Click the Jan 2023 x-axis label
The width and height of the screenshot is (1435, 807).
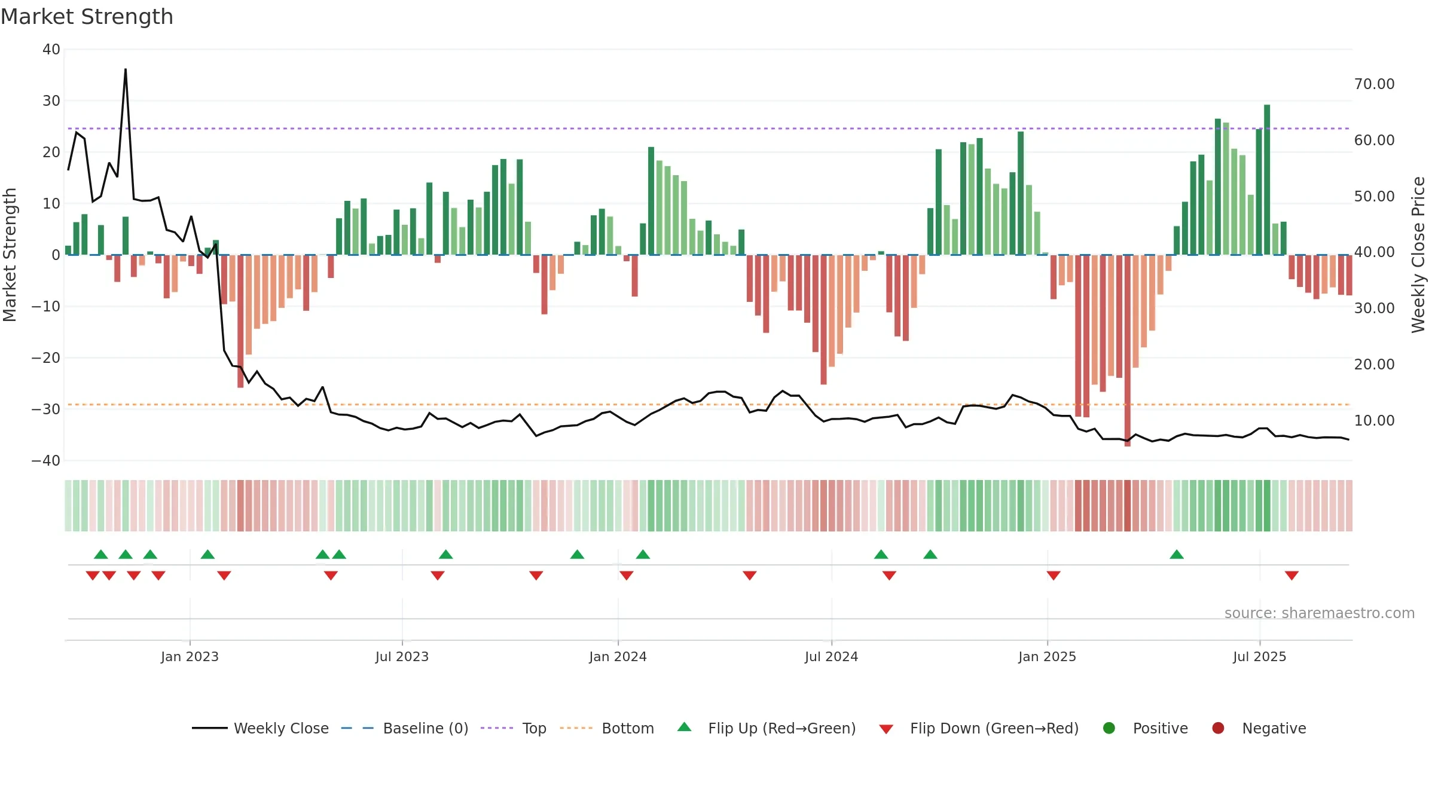pyautogui.click(x=190, y=656)
